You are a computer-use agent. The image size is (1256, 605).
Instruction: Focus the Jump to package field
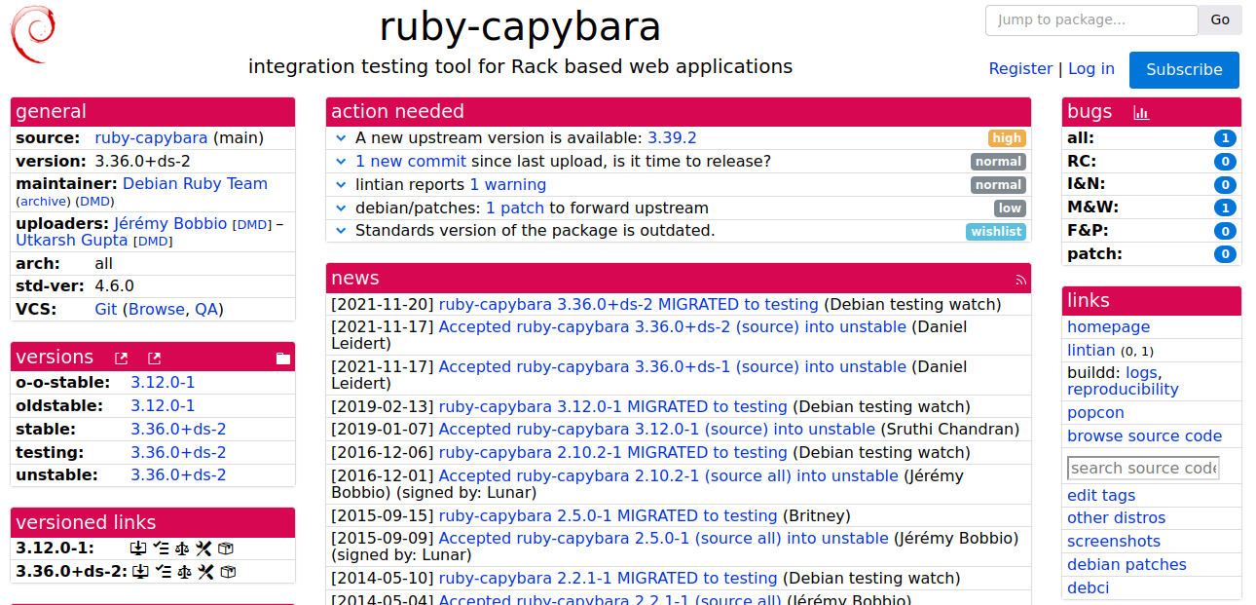[x=1091, y=19]
